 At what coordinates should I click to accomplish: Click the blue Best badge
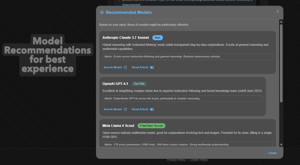157,38
